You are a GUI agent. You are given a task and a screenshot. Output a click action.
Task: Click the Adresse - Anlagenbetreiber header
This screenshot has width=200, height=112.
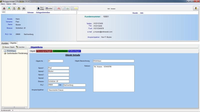click(39, 13)
